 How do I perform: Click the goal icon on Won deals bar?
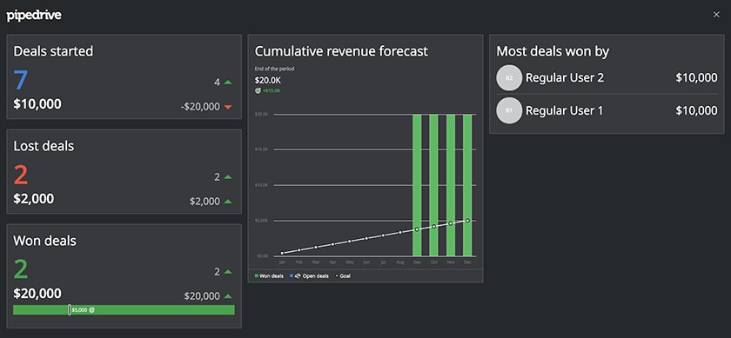tap(92, 309)
